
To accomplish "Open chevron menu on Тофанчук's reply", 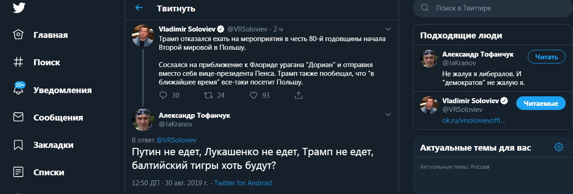I will [x=388, y=114].
